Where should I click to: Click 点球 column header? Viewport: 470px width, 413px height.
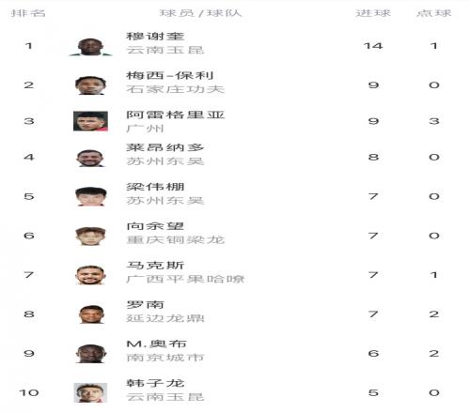coord(433,13)
